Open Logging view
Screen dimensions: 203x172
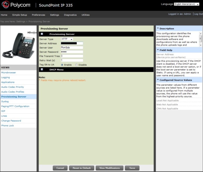[5, 77]
